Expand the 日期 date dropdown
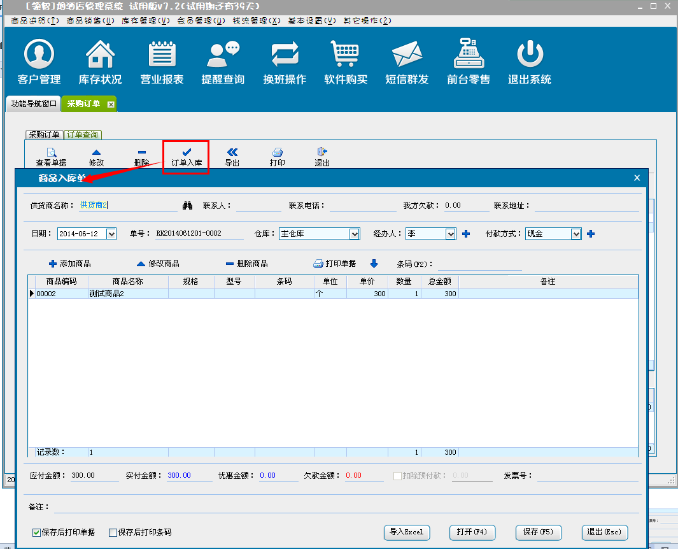This screenshot has height=549, width=678. 111,234
